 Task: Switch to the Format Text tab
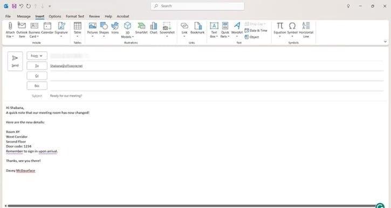click(x=75, y=16)
